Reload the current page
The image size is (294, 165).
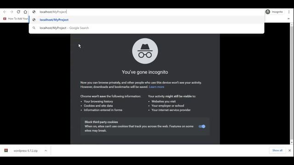[x=18, y=12]
